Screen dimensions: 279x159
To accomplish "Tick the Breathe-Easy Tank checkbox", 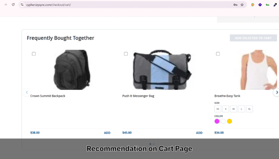I will point(218,54).
